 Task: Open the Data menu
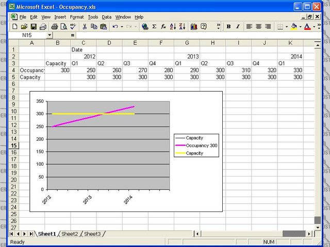point(106,17)
